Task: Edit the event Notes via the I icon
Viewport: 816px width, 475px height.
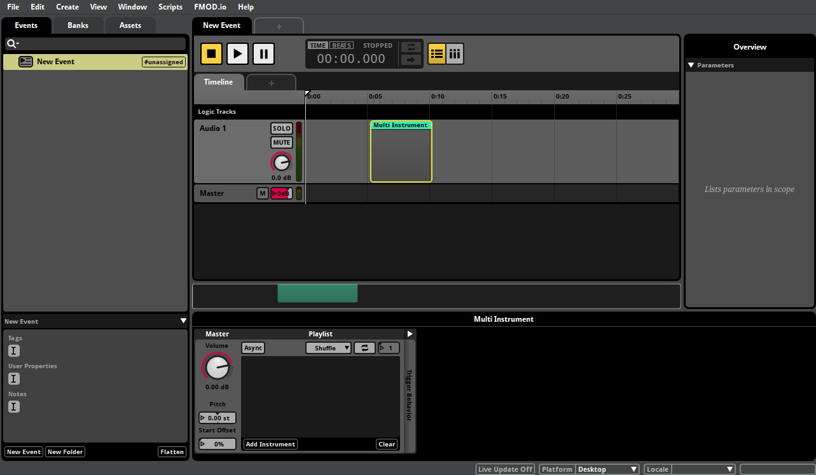Action: click(x=13, y=406)
